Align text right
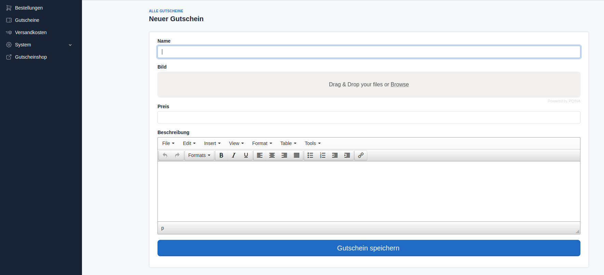The width and height of the screenshot is (604, 275). 284,155
